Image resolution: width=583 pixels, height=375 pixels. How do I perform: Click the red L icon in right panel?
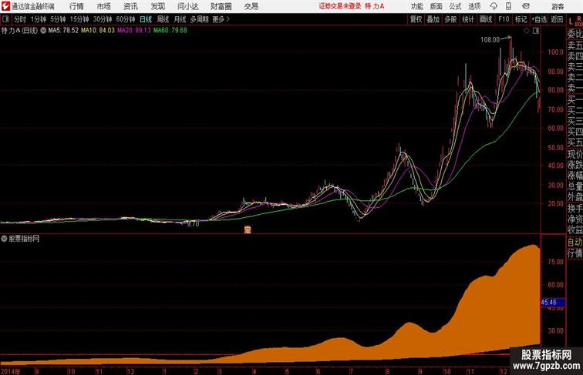571,22
